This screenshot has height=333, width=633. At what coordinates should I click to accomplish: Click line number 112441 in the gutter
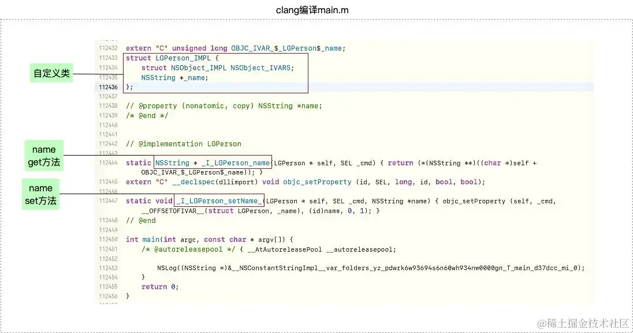tap(108, 134)
